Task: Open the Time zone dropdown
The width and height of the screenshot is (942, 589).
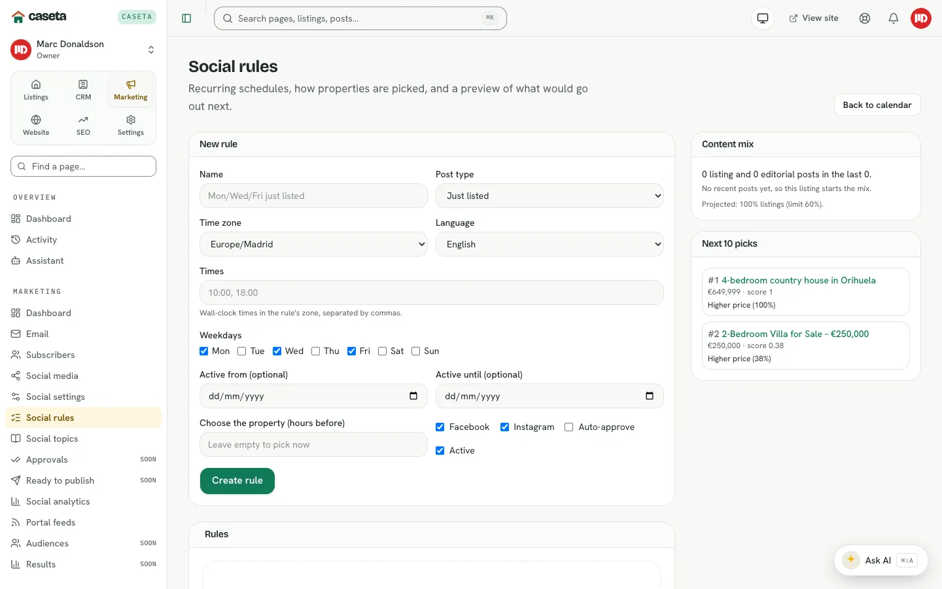Action: tap(313, 244)
